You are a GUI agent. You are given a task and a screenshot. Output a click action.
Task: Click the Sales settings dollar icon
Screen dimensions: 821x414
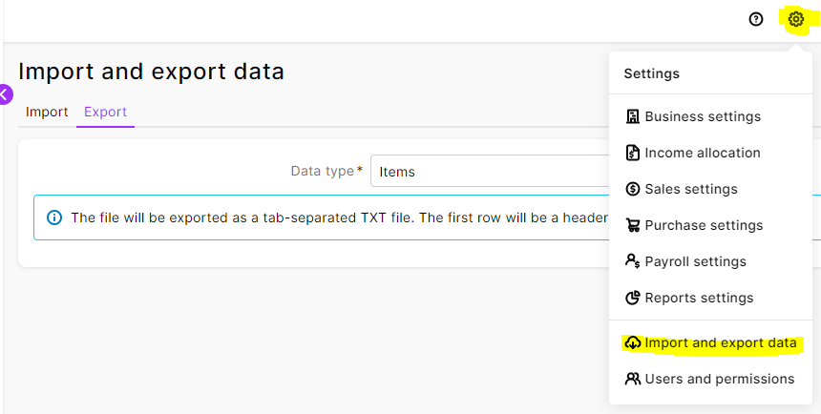632,189
